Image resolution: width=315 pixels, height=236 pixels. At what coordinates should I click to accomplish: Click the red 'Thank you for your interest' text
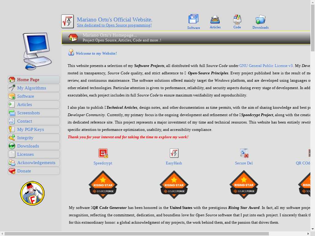[x=128, y=137]
